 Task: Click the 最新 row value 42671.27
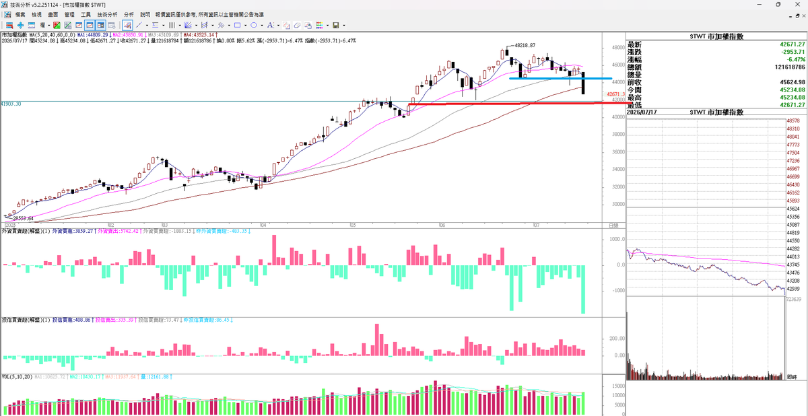point(791,44)
